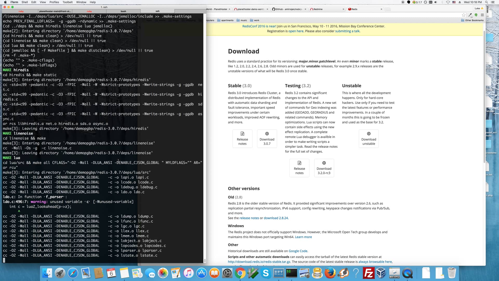The image size is (499, 281).
Task: Launch iTunes from the Dock
Action: point(189,273)
